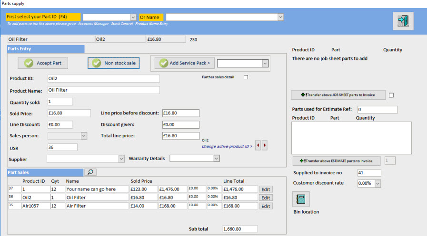The height and width of the screenshot is (236, 427).
Task: Open the Bin location notebook icon
Action: point(301,199)
